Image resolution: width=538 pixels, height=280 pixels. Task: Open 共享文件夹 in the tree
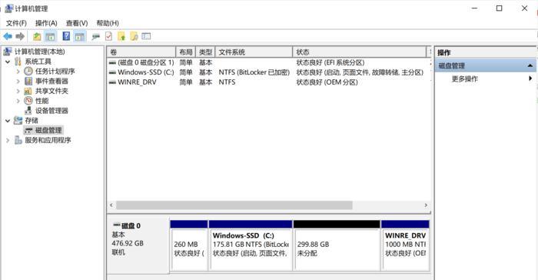coord(51,91)
